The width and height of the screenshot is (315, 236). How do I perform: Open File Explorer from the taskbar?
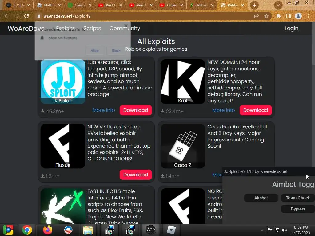pyautogui.click(x=88, y=230)
